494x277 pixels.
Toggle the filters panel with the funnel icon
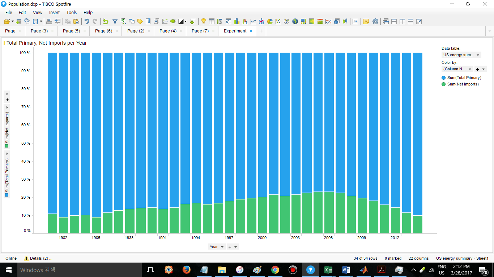(115, 21)
